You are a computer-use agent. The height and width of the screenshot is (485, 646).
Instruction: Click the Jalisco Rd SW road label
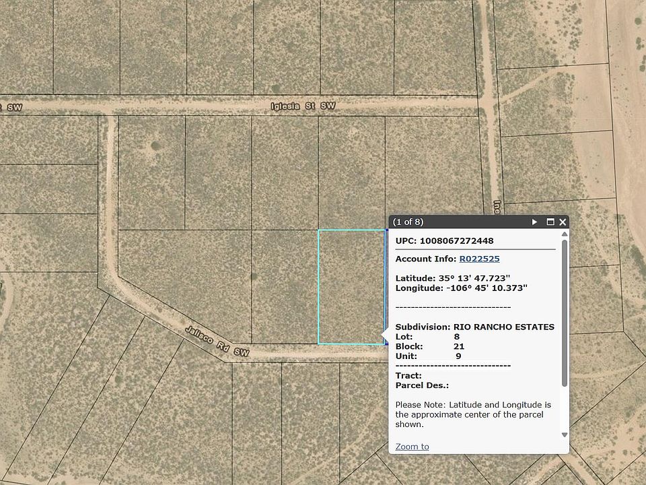(215, 338)
